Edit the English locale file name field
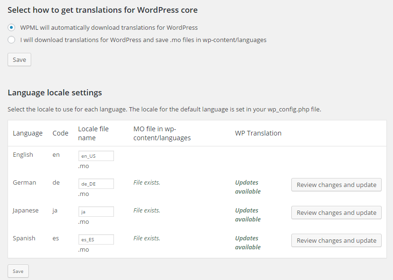The width and height of the screenshot is (393, 280). (96, 156)
